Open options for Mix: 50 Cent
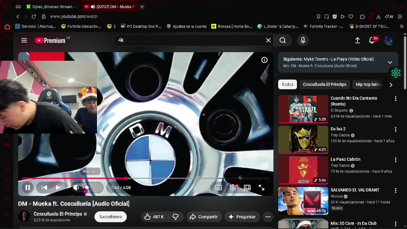407x229 pixels. [x=396, y=224]
